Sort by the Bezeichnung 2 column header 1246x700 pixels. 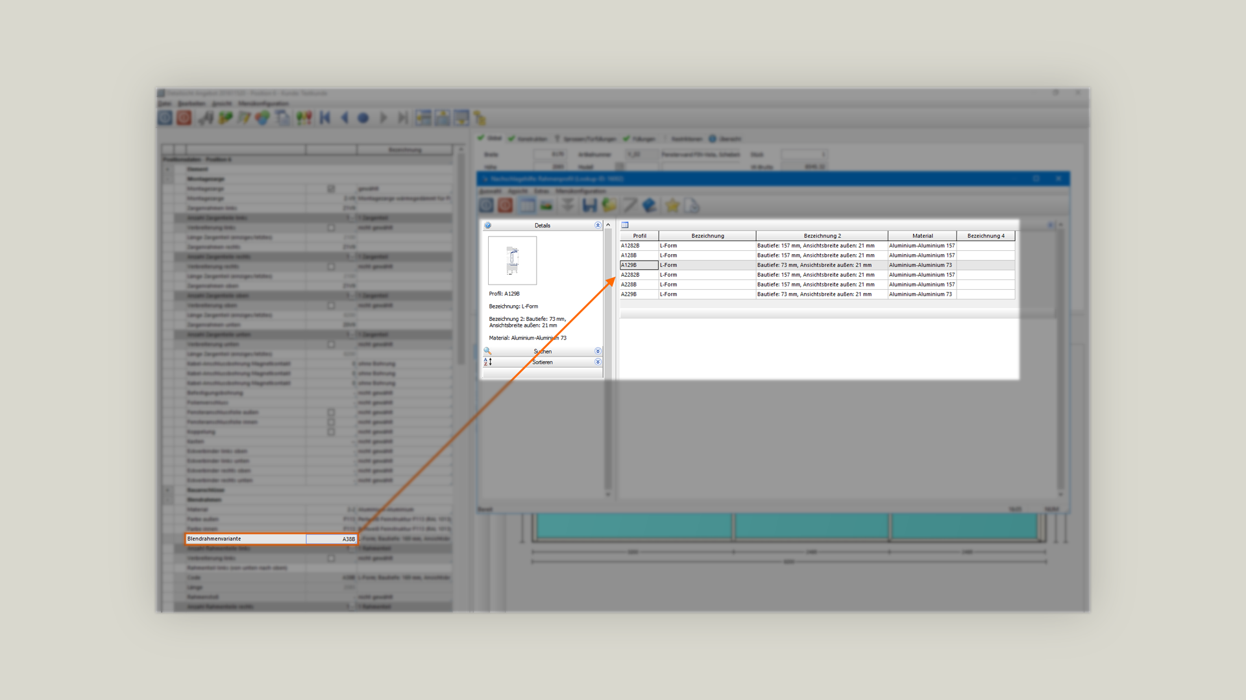pos(822,236)
